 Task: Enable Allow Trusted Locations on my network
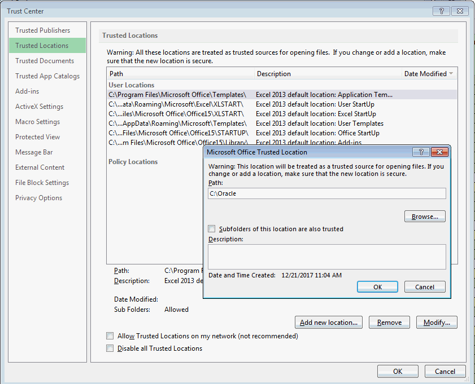coord(110,336)
